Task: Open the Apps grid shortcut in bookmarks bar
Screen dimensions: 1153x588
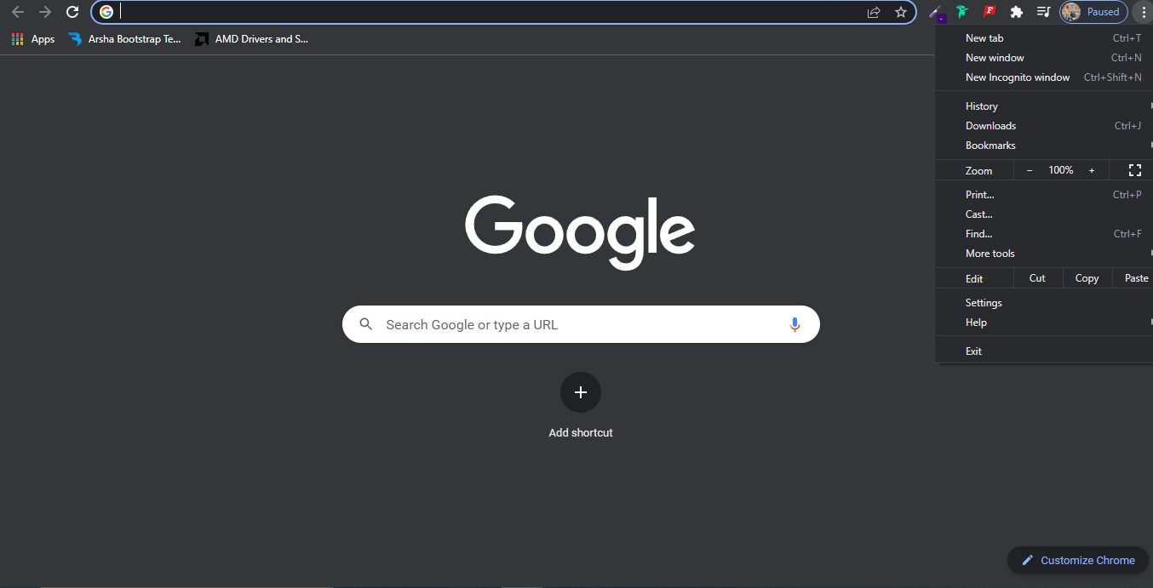Action: [32, 39]
